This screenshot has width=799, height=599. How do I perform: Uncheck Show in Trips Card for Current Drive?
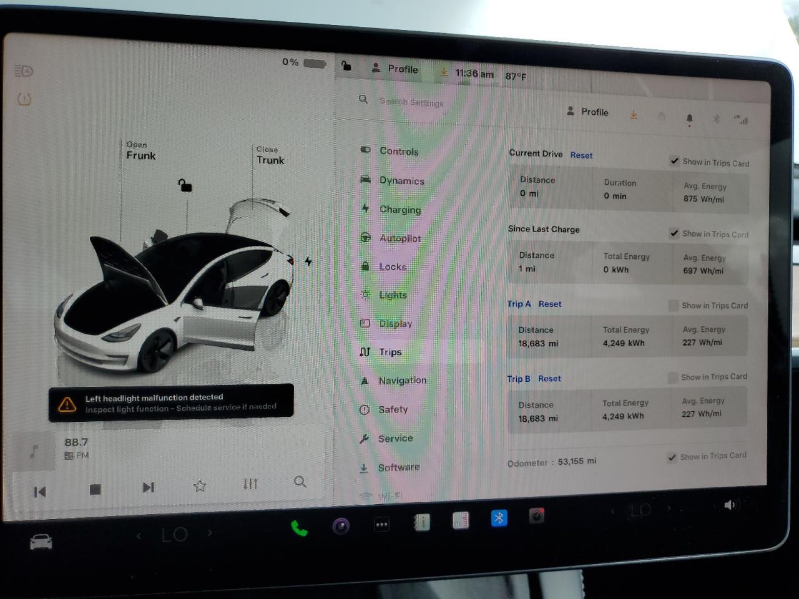tap(674, 161)
